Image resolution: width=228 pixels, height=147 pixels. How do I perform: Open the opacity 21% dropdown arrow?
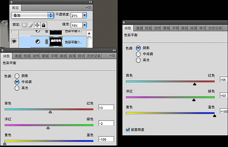(x=85, y=15)
